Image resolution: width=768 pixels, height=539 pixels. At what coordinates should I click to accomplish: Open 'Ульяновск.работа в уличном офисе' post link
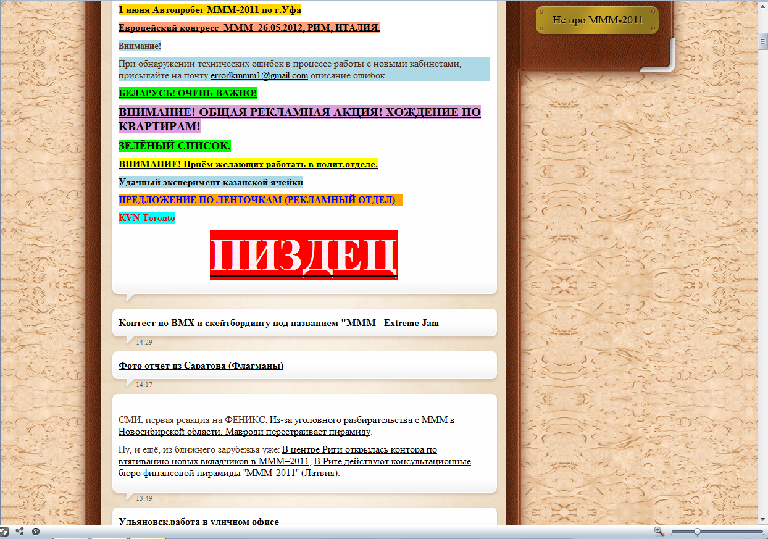(x=199, y=522)
